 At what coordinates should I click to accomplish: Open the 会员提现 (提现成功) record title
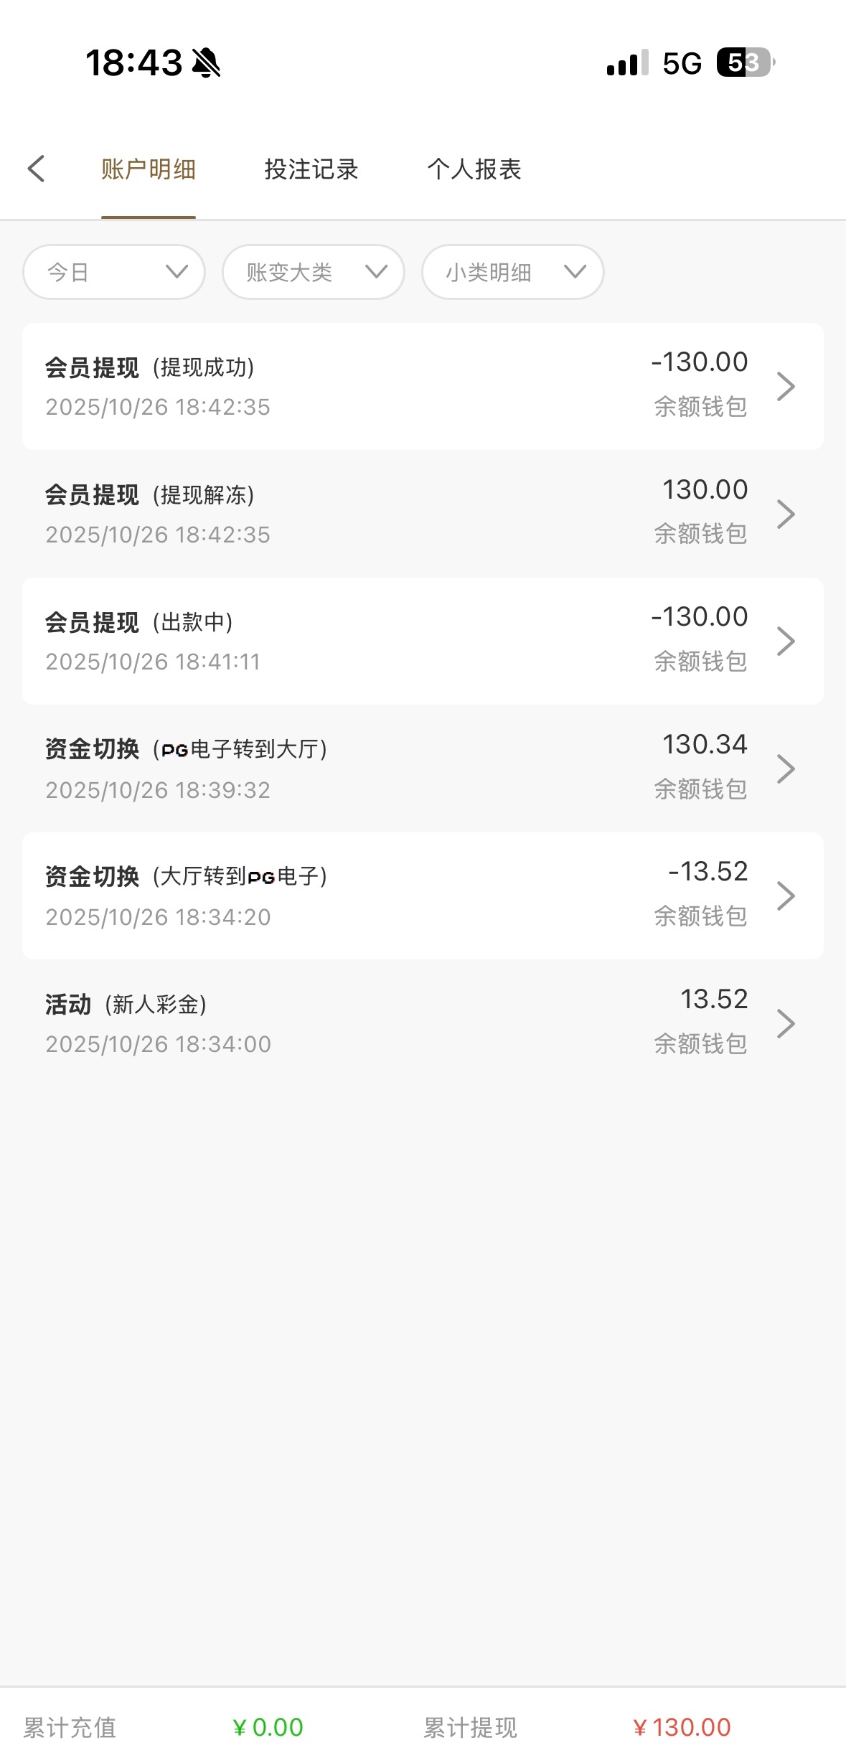[x=149, y=367]
